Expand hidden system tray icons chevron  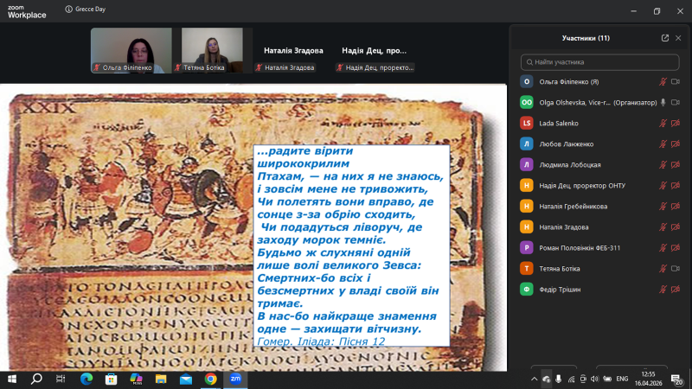534,379
